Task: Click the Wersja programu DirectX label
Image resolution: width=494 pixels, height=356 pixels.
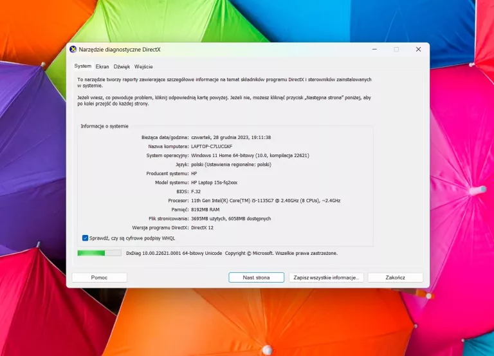Action: [x=160, y=228]
